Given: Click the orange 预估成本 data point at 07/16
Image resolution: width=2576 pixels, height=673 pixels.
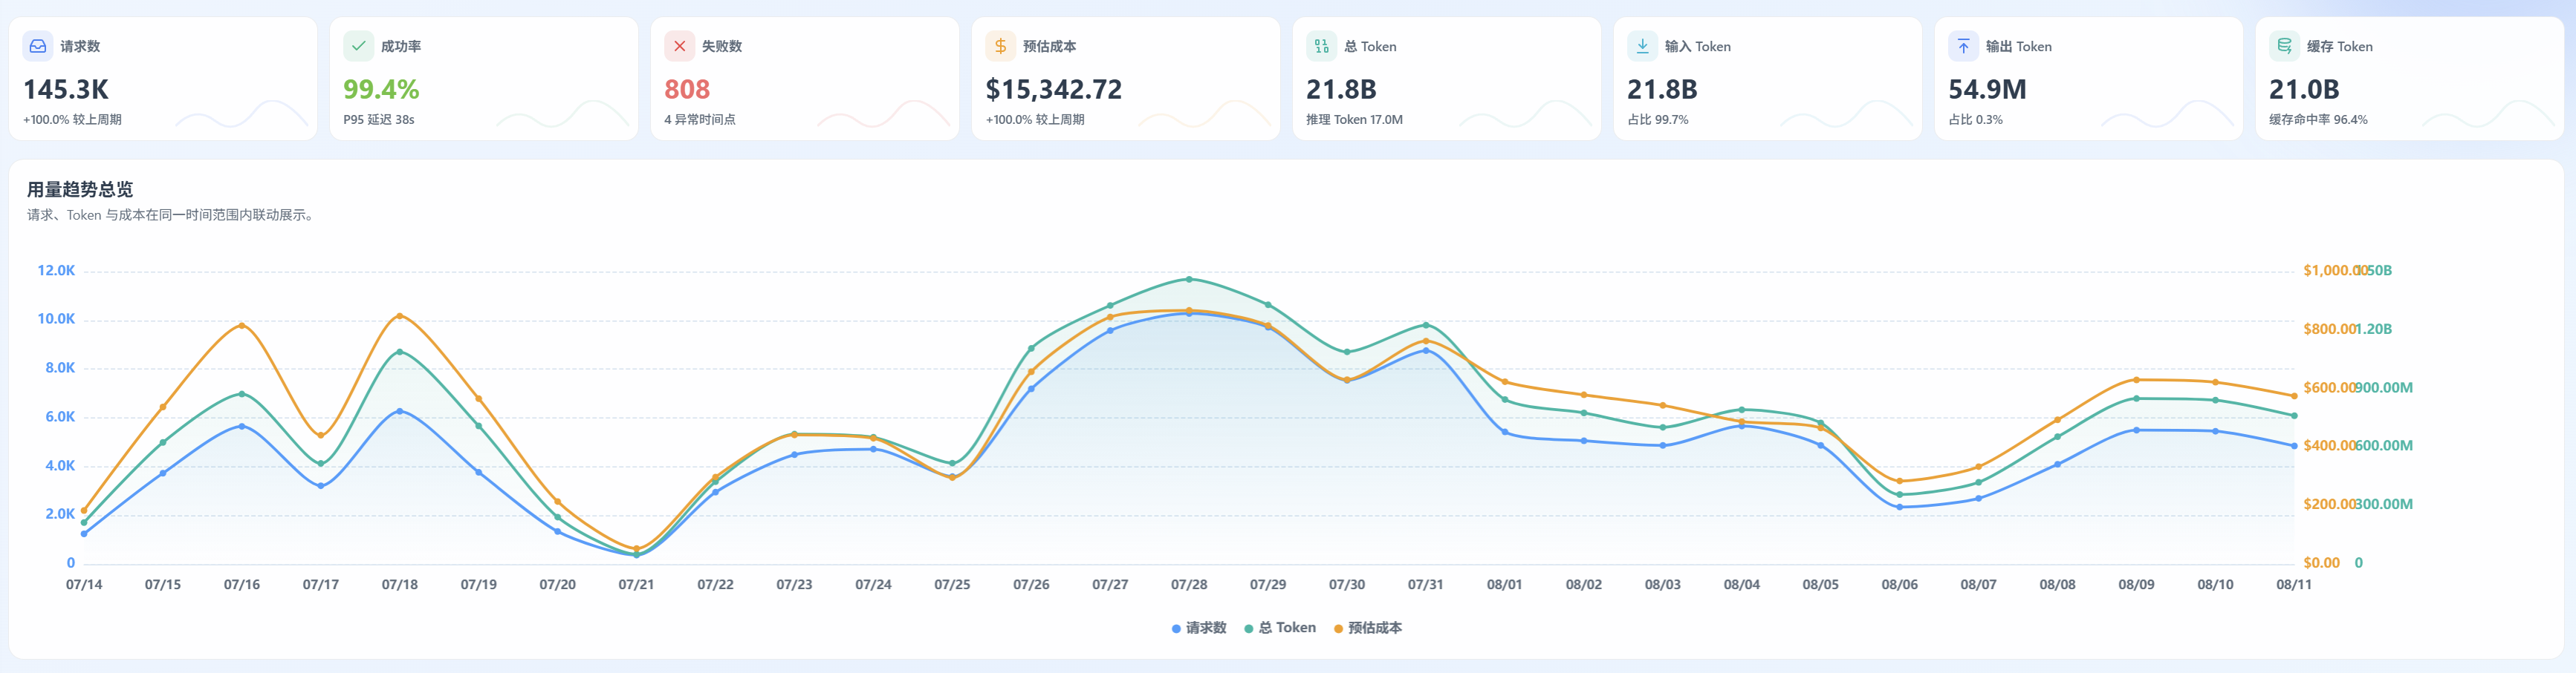Looking at the screenshot, I should [x=242, y=326].
